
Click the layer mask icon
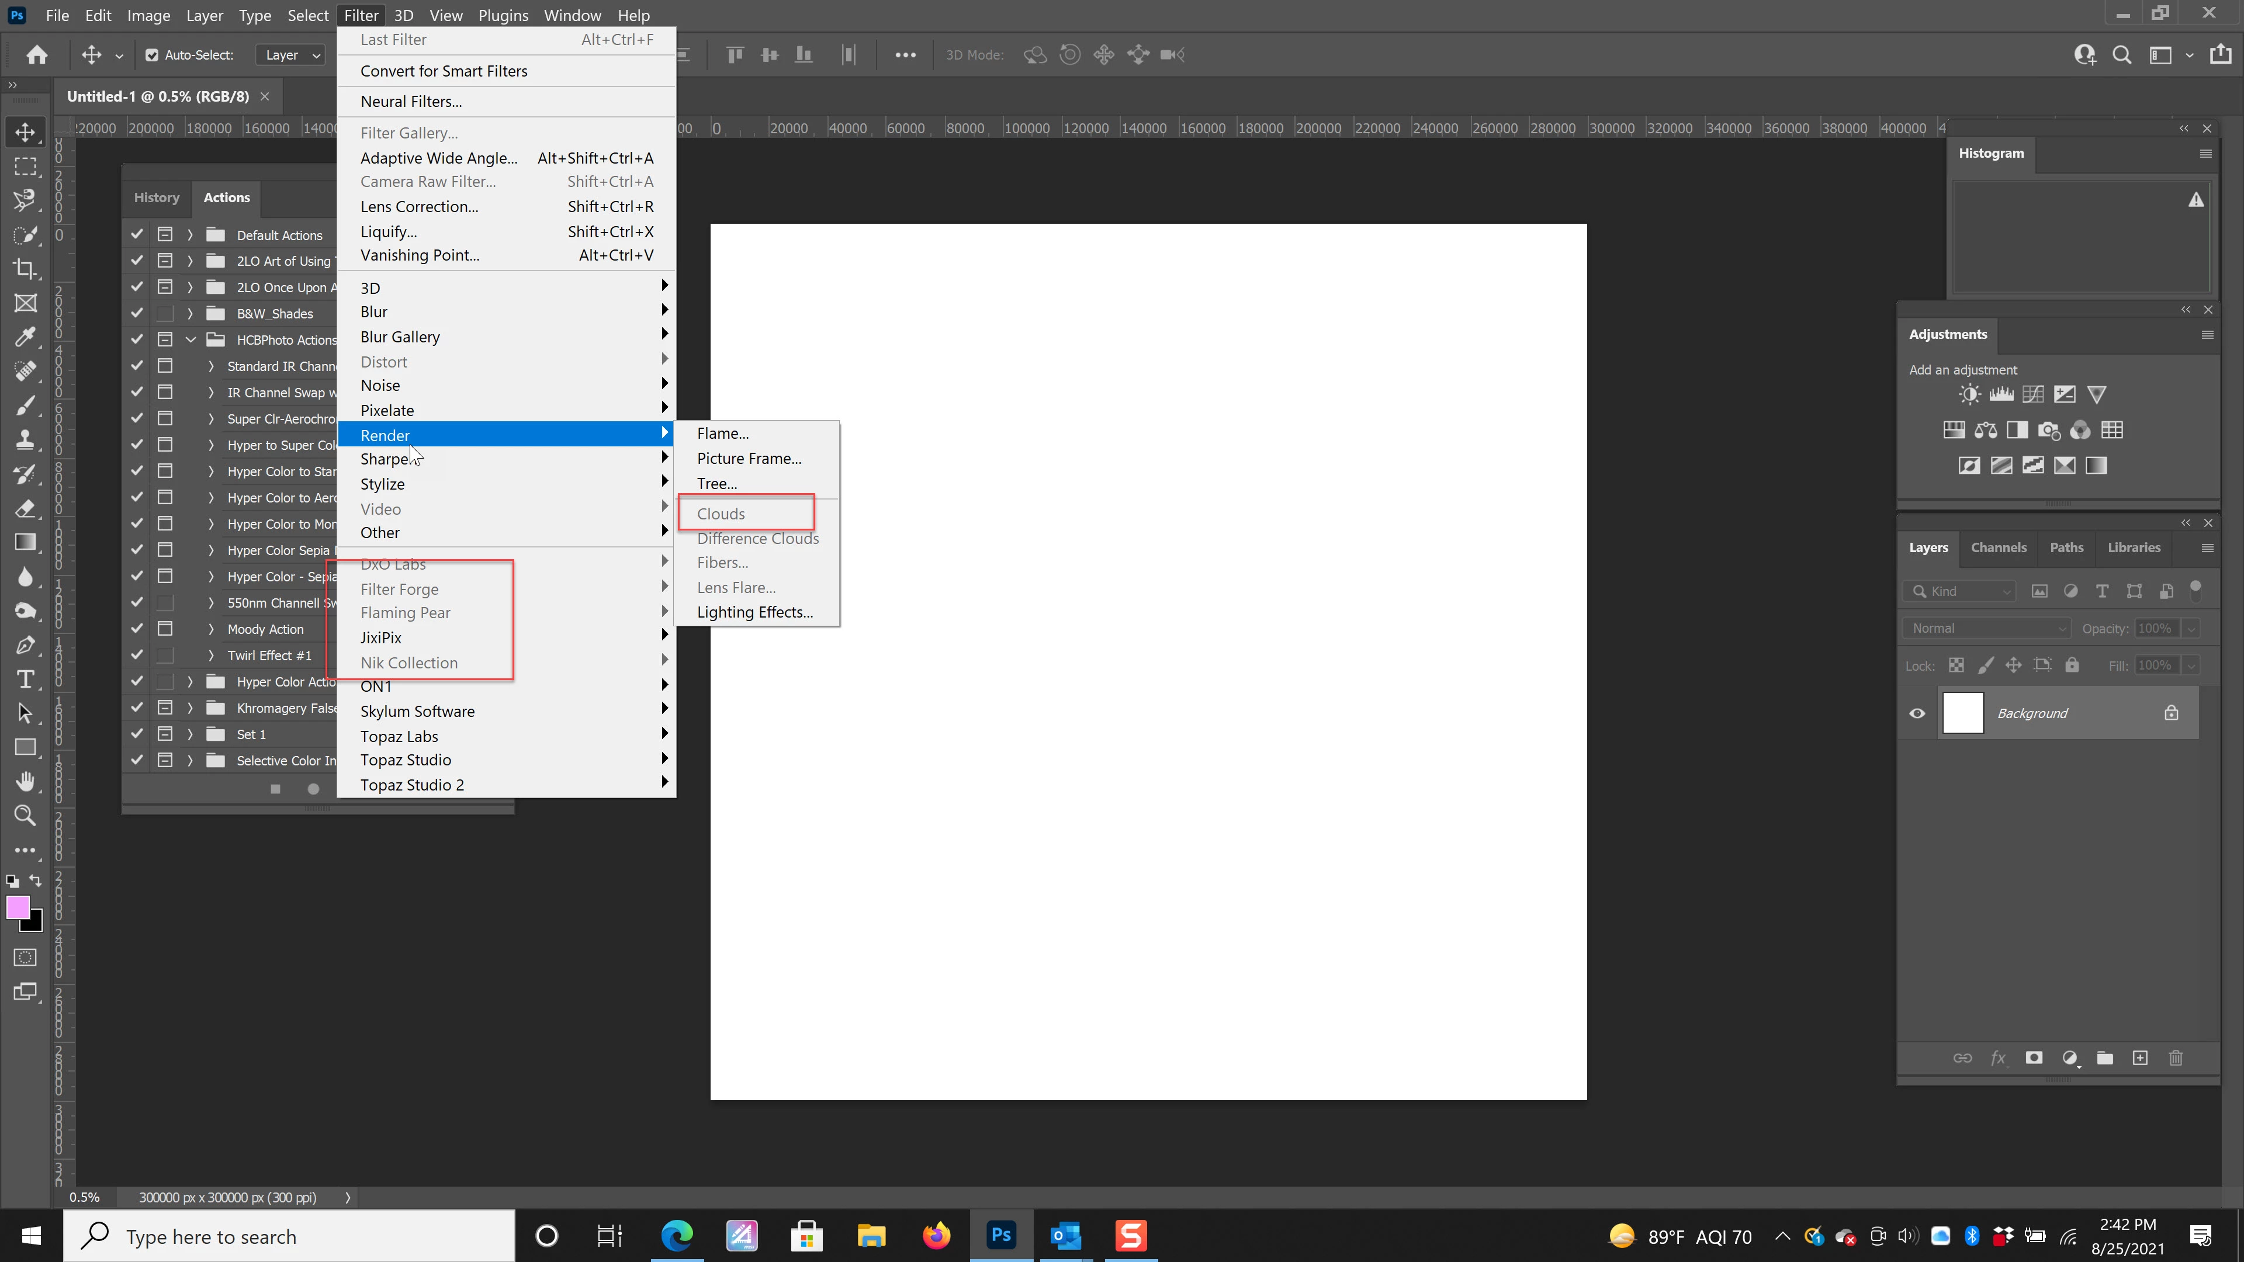pyautogui.click(x=2034, y=1058)
